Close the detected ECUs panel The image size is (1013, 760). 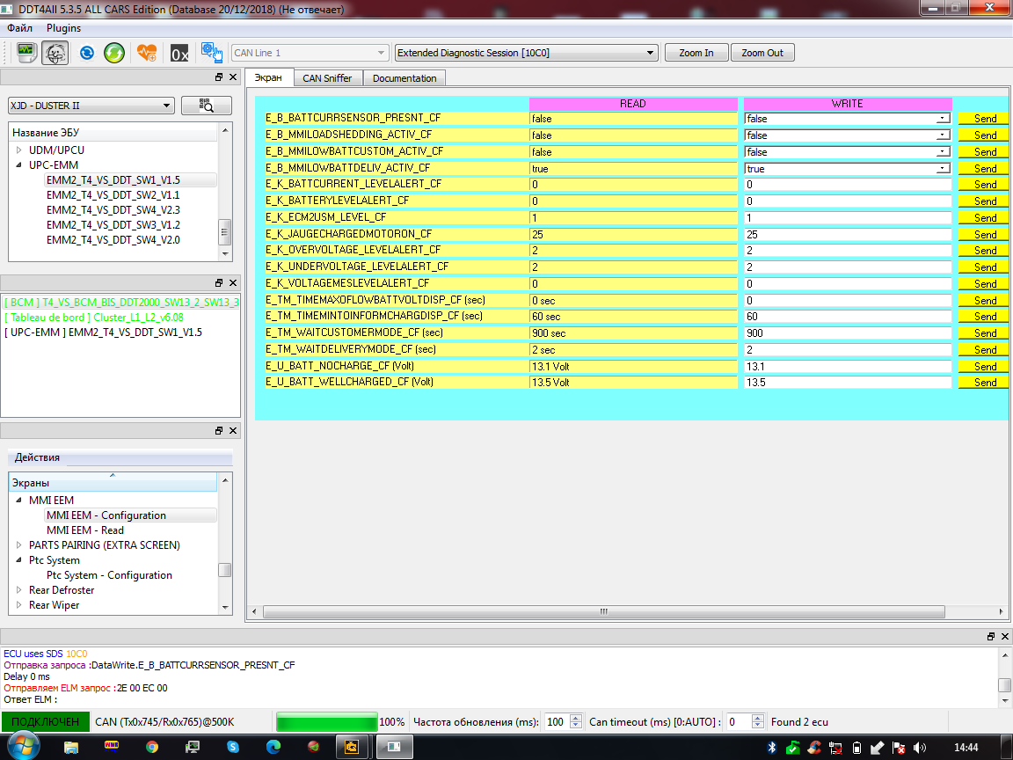pyautogui.click(x=233, y=282)
